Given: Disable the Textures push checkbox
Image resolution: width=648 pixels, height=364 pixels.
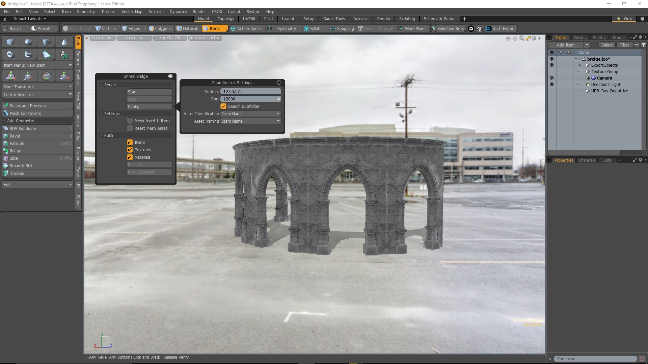Looking at the screenshot, I should (130, 150).
